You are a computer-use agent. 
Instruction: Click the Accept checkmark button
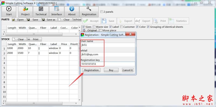pyautogui.click(x=92, y=21)
